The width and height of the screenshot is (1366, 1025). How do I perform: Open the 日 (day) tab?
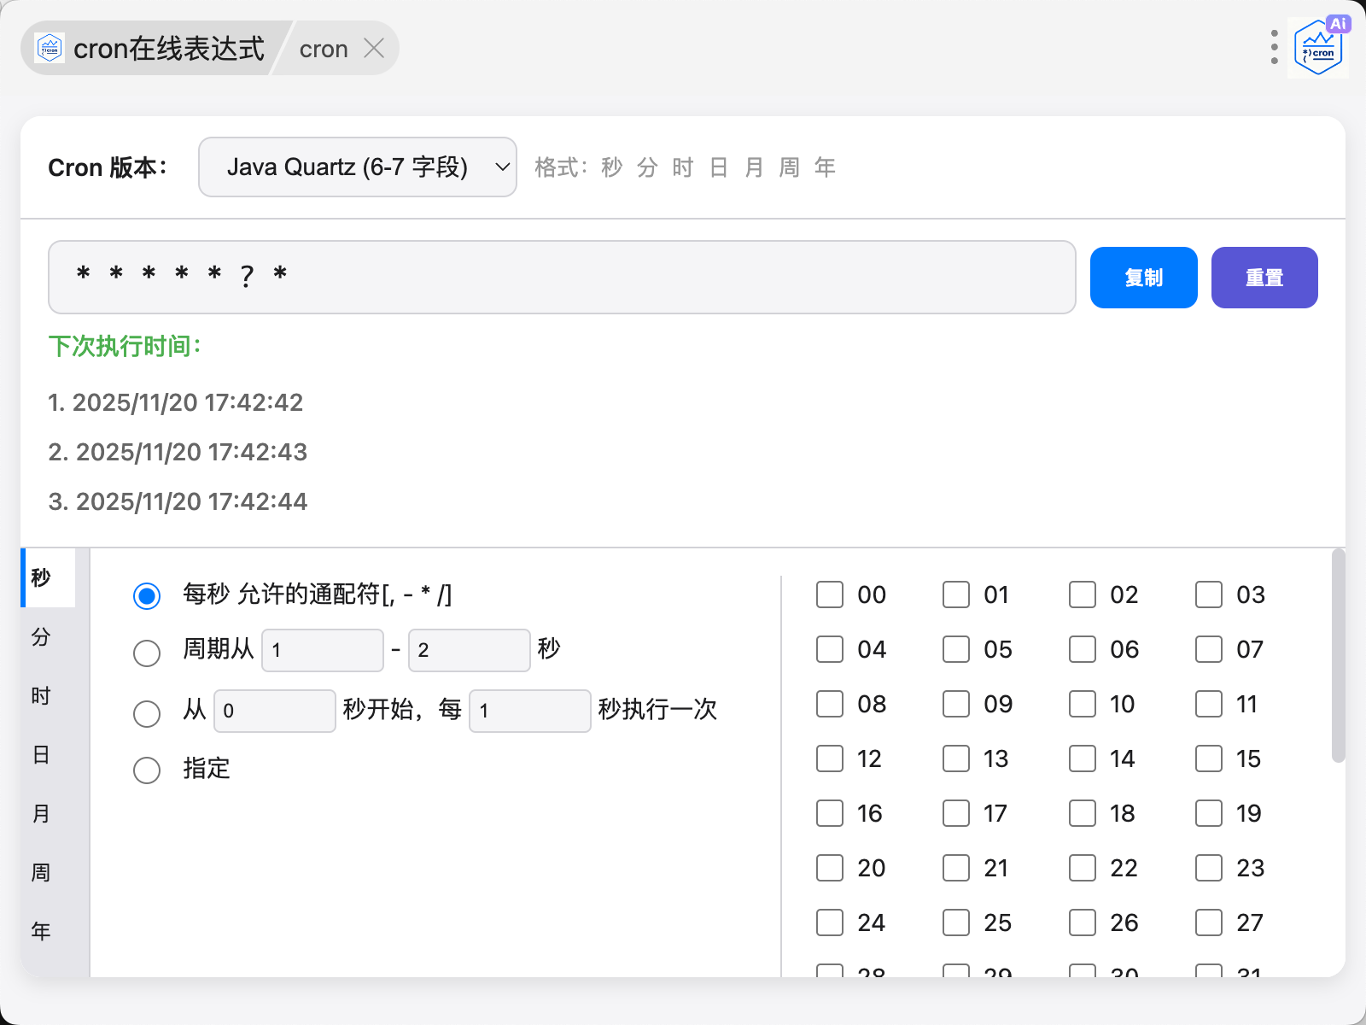(41, 755)
